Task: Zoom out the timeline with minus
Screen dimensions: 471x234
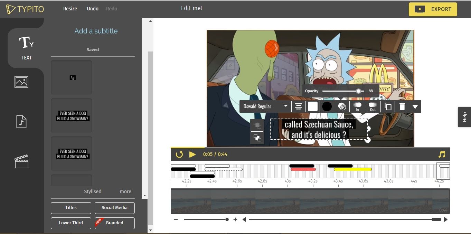Action: pos(176,219)
